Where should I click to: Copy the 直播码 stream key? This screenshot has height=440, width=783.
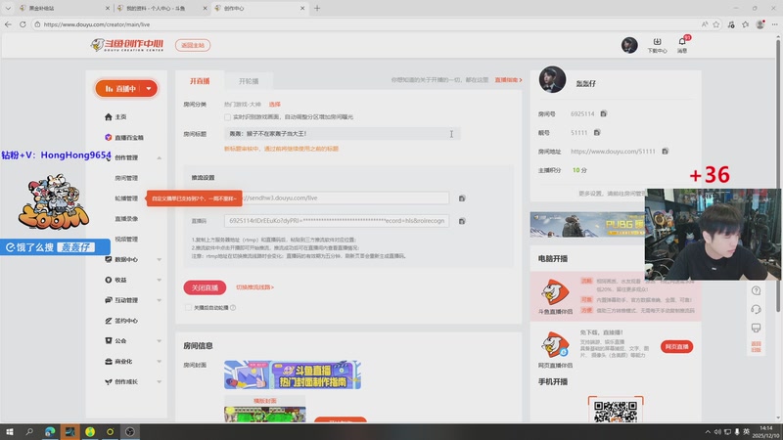point(462,221)
